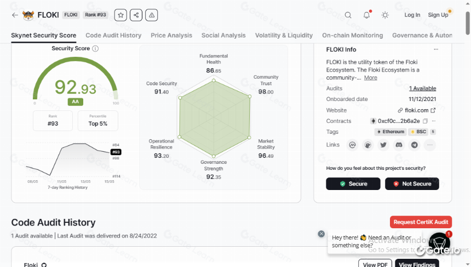Screen dimensions: 471x267
Task: Expand additional tags count 5
Action: (433, 132)
